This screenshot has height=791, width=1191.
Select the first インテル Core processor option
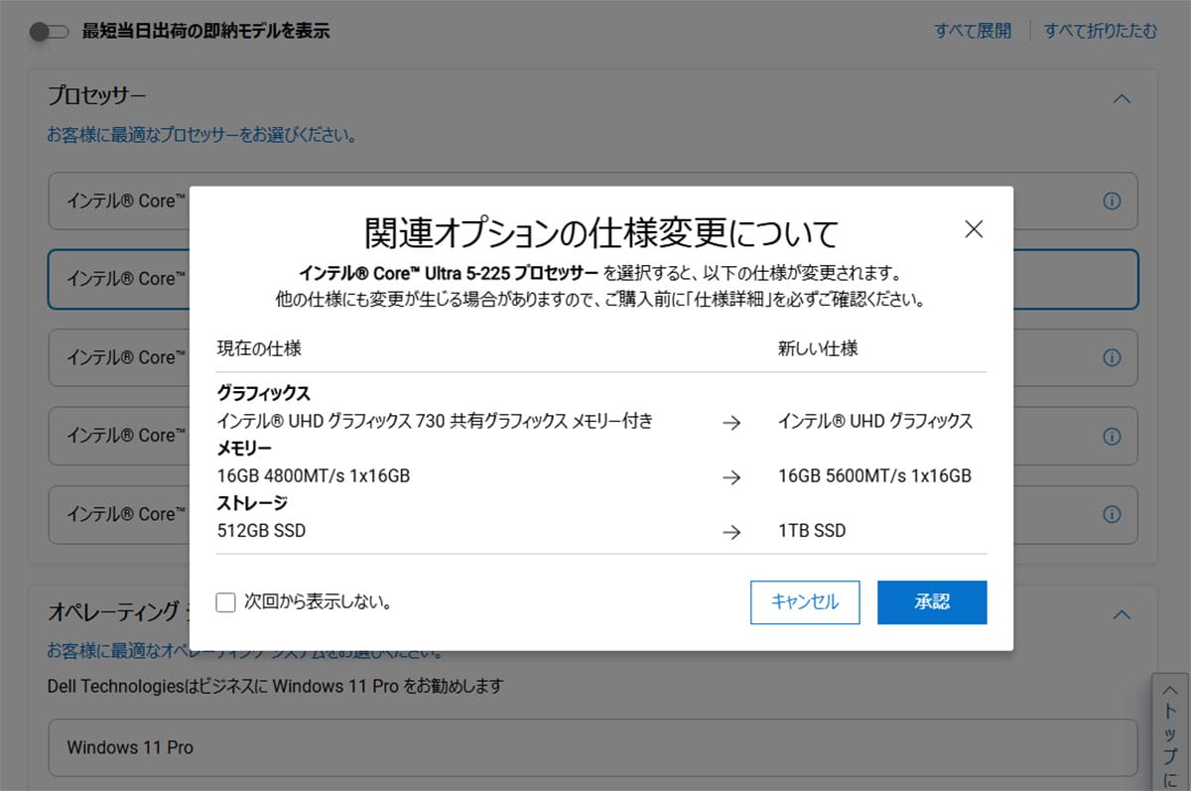click(593, 200)
